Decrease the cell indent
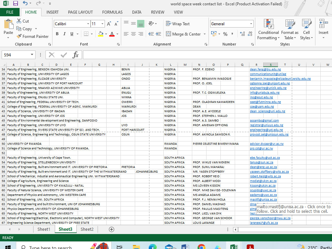Image resolution: width=332 pixels, height=249 pixels. [151, 34]
